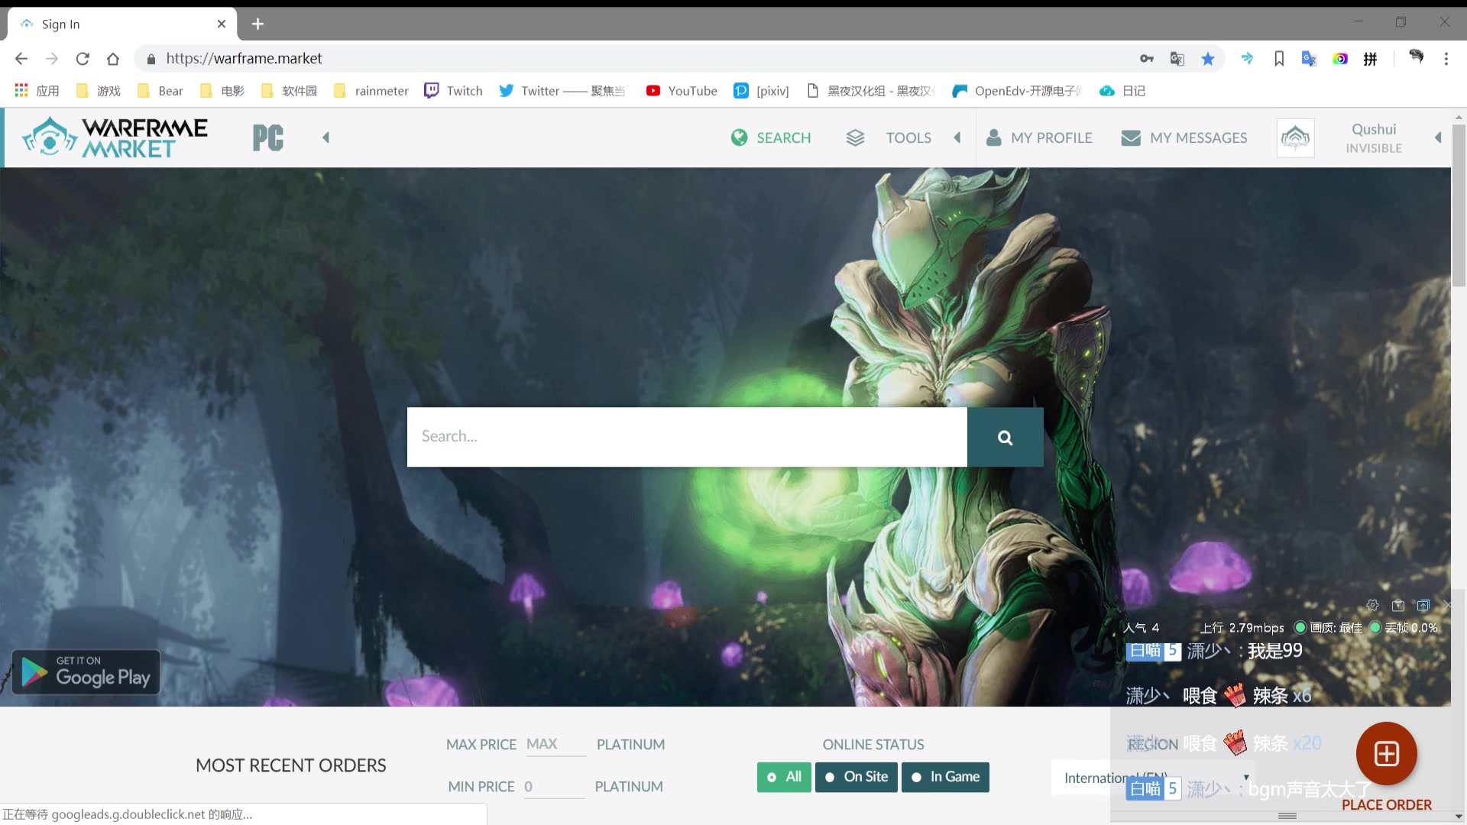Open the OpenEdv bookmark

click(1018, 91)
